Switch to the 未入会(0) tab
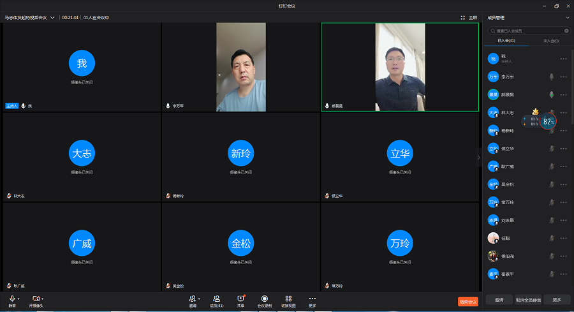Viewport: 574px width, 312px height. click(550, 41)
